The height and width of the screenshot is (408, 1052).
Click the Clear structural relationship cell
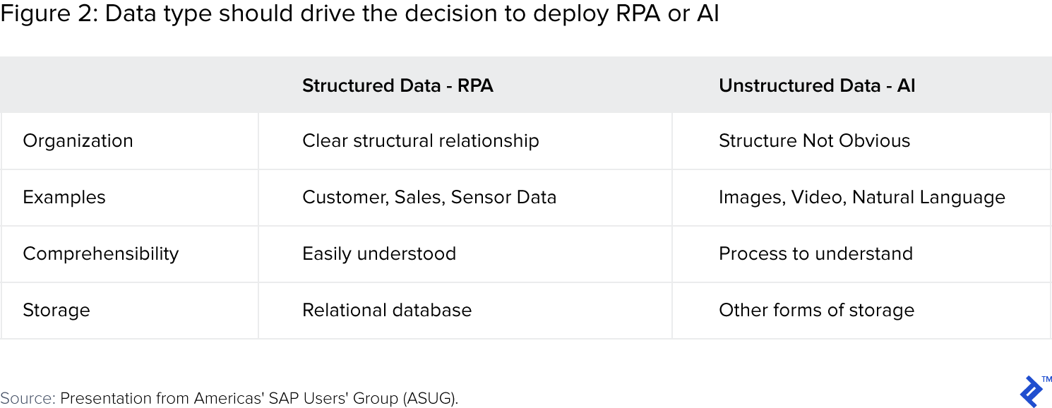pyautogui.click(x=420, y=140)
